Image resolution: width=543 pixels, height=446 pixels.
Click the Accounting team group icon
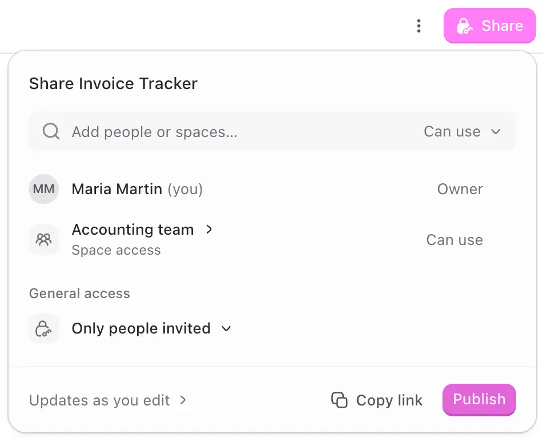43,240
